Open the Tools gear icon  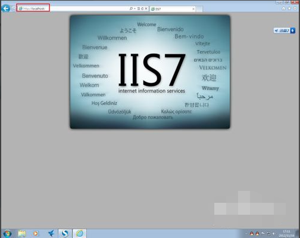point(295,8)
